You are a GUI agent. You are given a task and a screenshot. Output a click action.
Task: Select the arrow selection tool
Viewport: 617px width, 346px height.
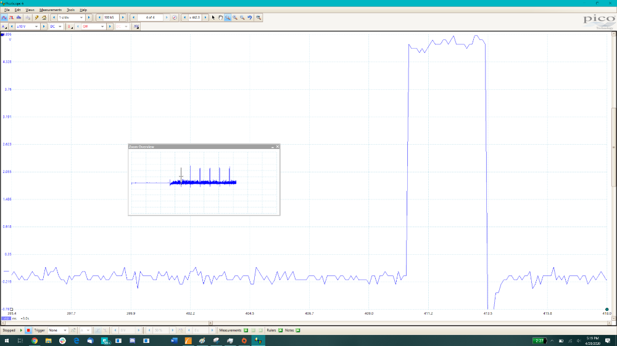pyautogui.click(x=213, y=18)
